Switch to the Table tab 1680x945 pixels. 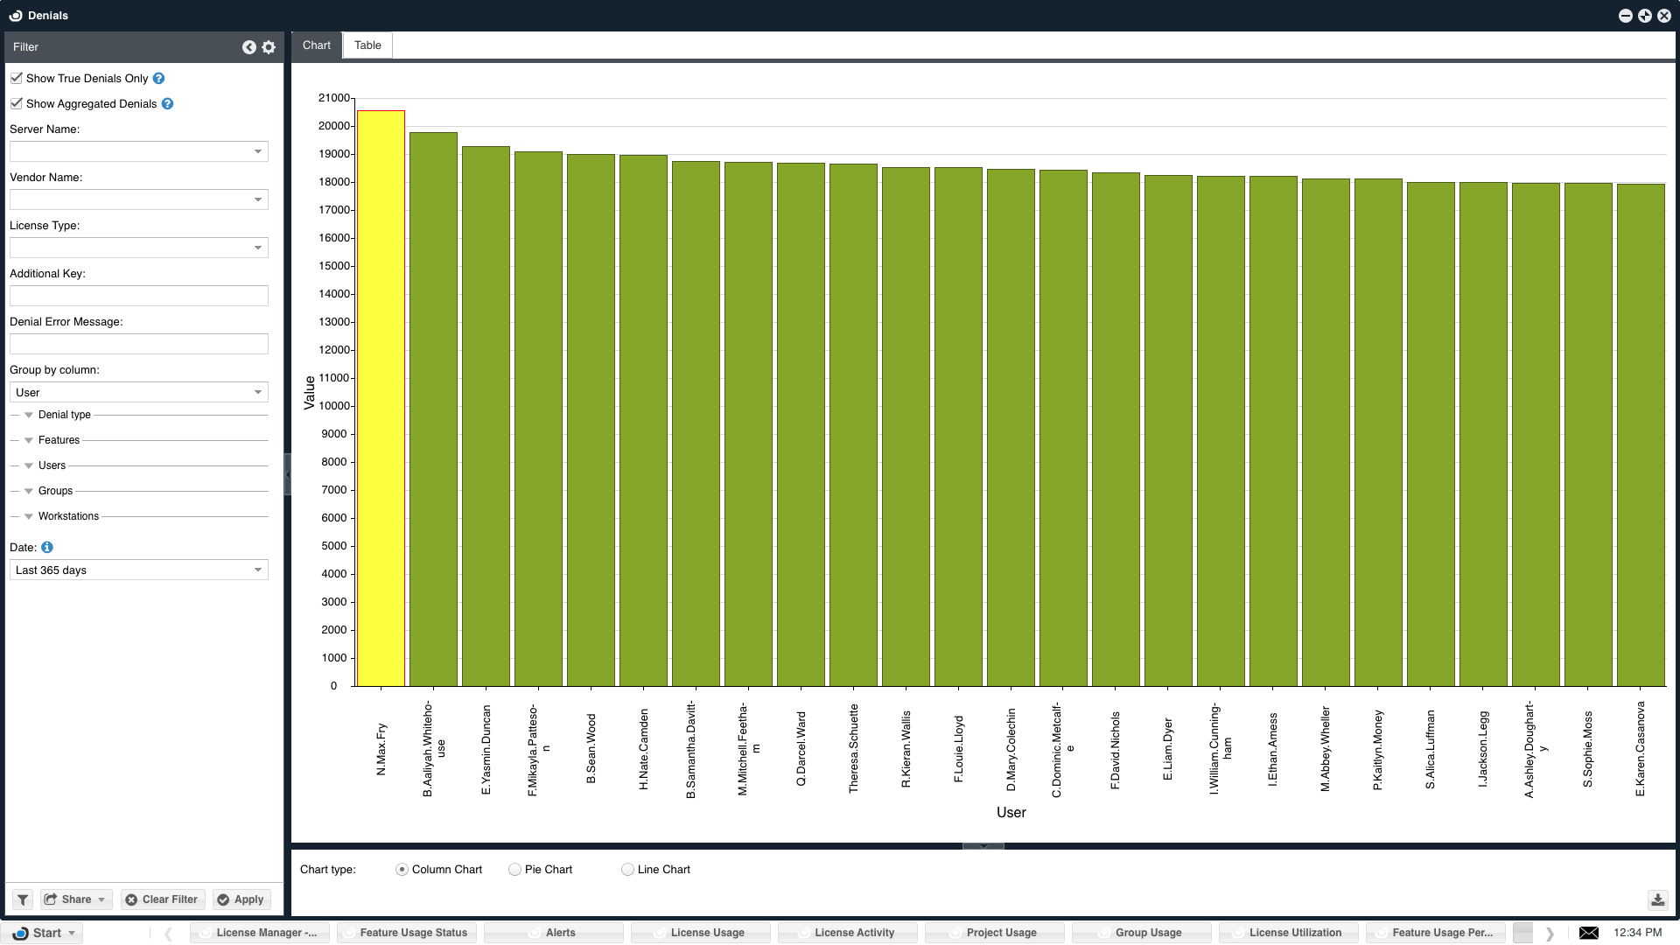(x=367, y=45)
